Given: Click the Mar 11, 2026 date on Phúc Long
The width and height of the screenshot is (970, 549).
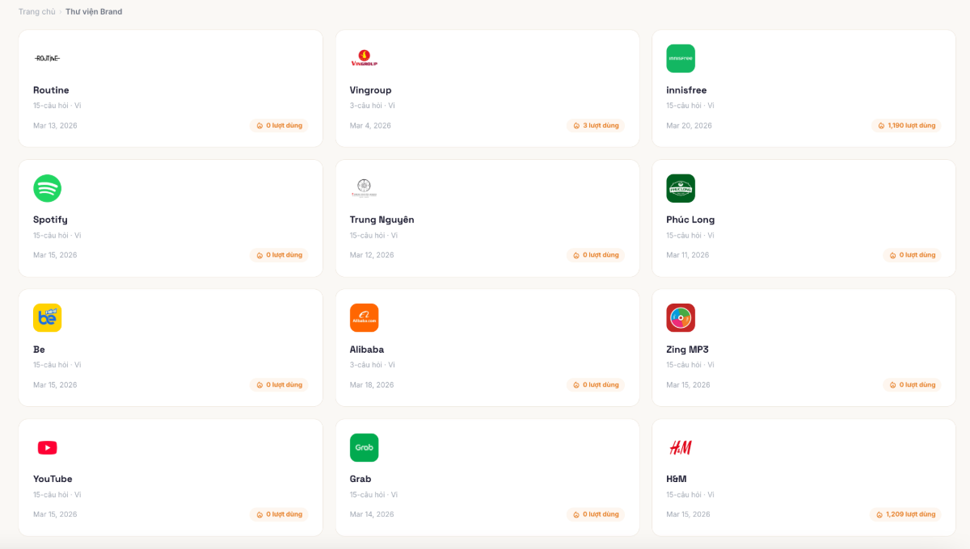Looking at the screenshot, I should pos(688,255).
